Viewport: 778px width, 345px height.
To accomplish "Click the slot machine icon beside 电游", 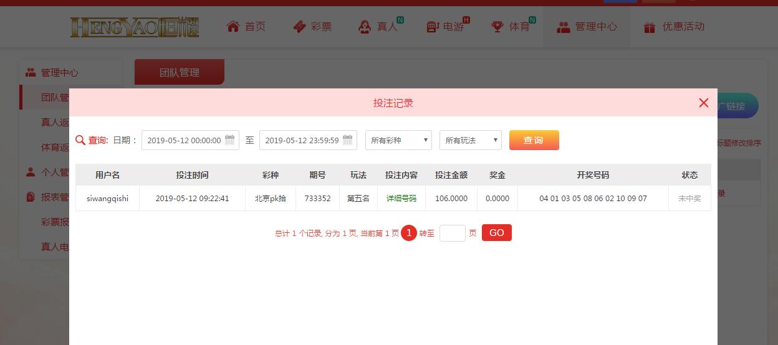I will pos(432,27).
